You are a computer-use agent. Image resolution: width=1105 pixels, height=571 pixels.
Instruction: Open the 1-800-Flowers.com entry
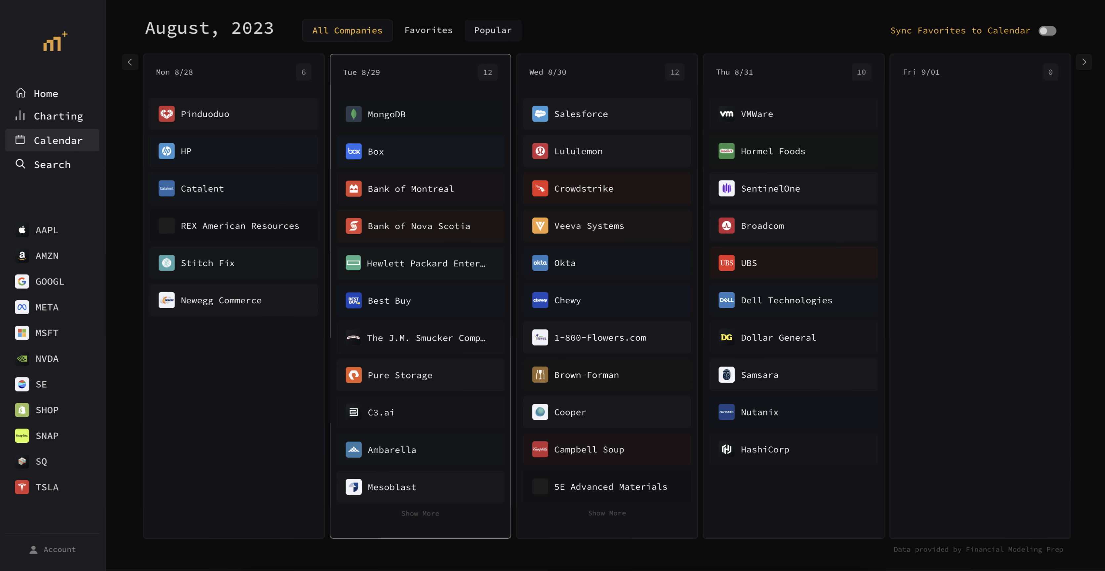[606, 338]
